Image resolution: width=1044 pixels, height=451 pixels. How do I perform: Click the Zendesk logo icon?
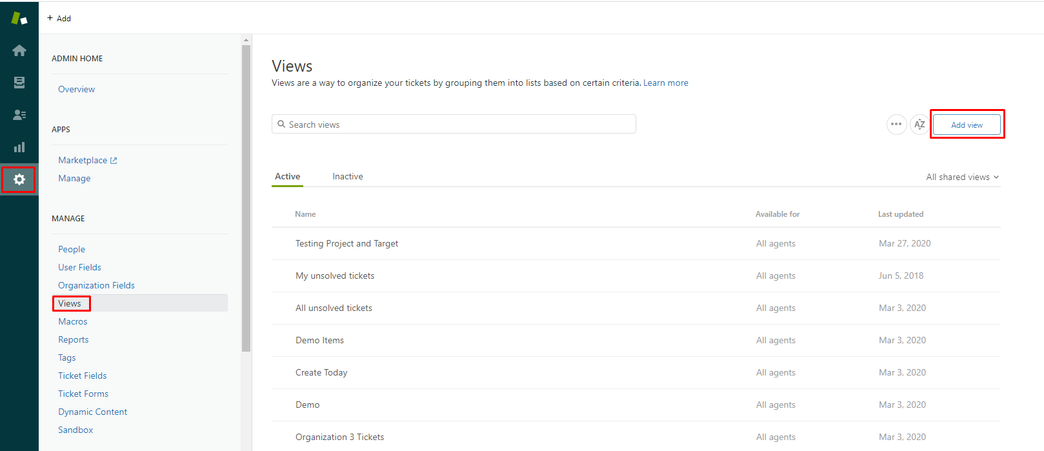(x=19, y=18)
